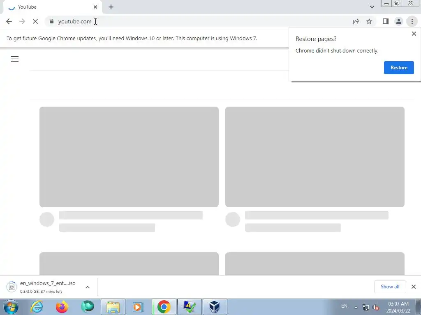The image size is (421, 315).
Task: Switch to Chrome taskbar button
Action: click(x=164, y=307)
